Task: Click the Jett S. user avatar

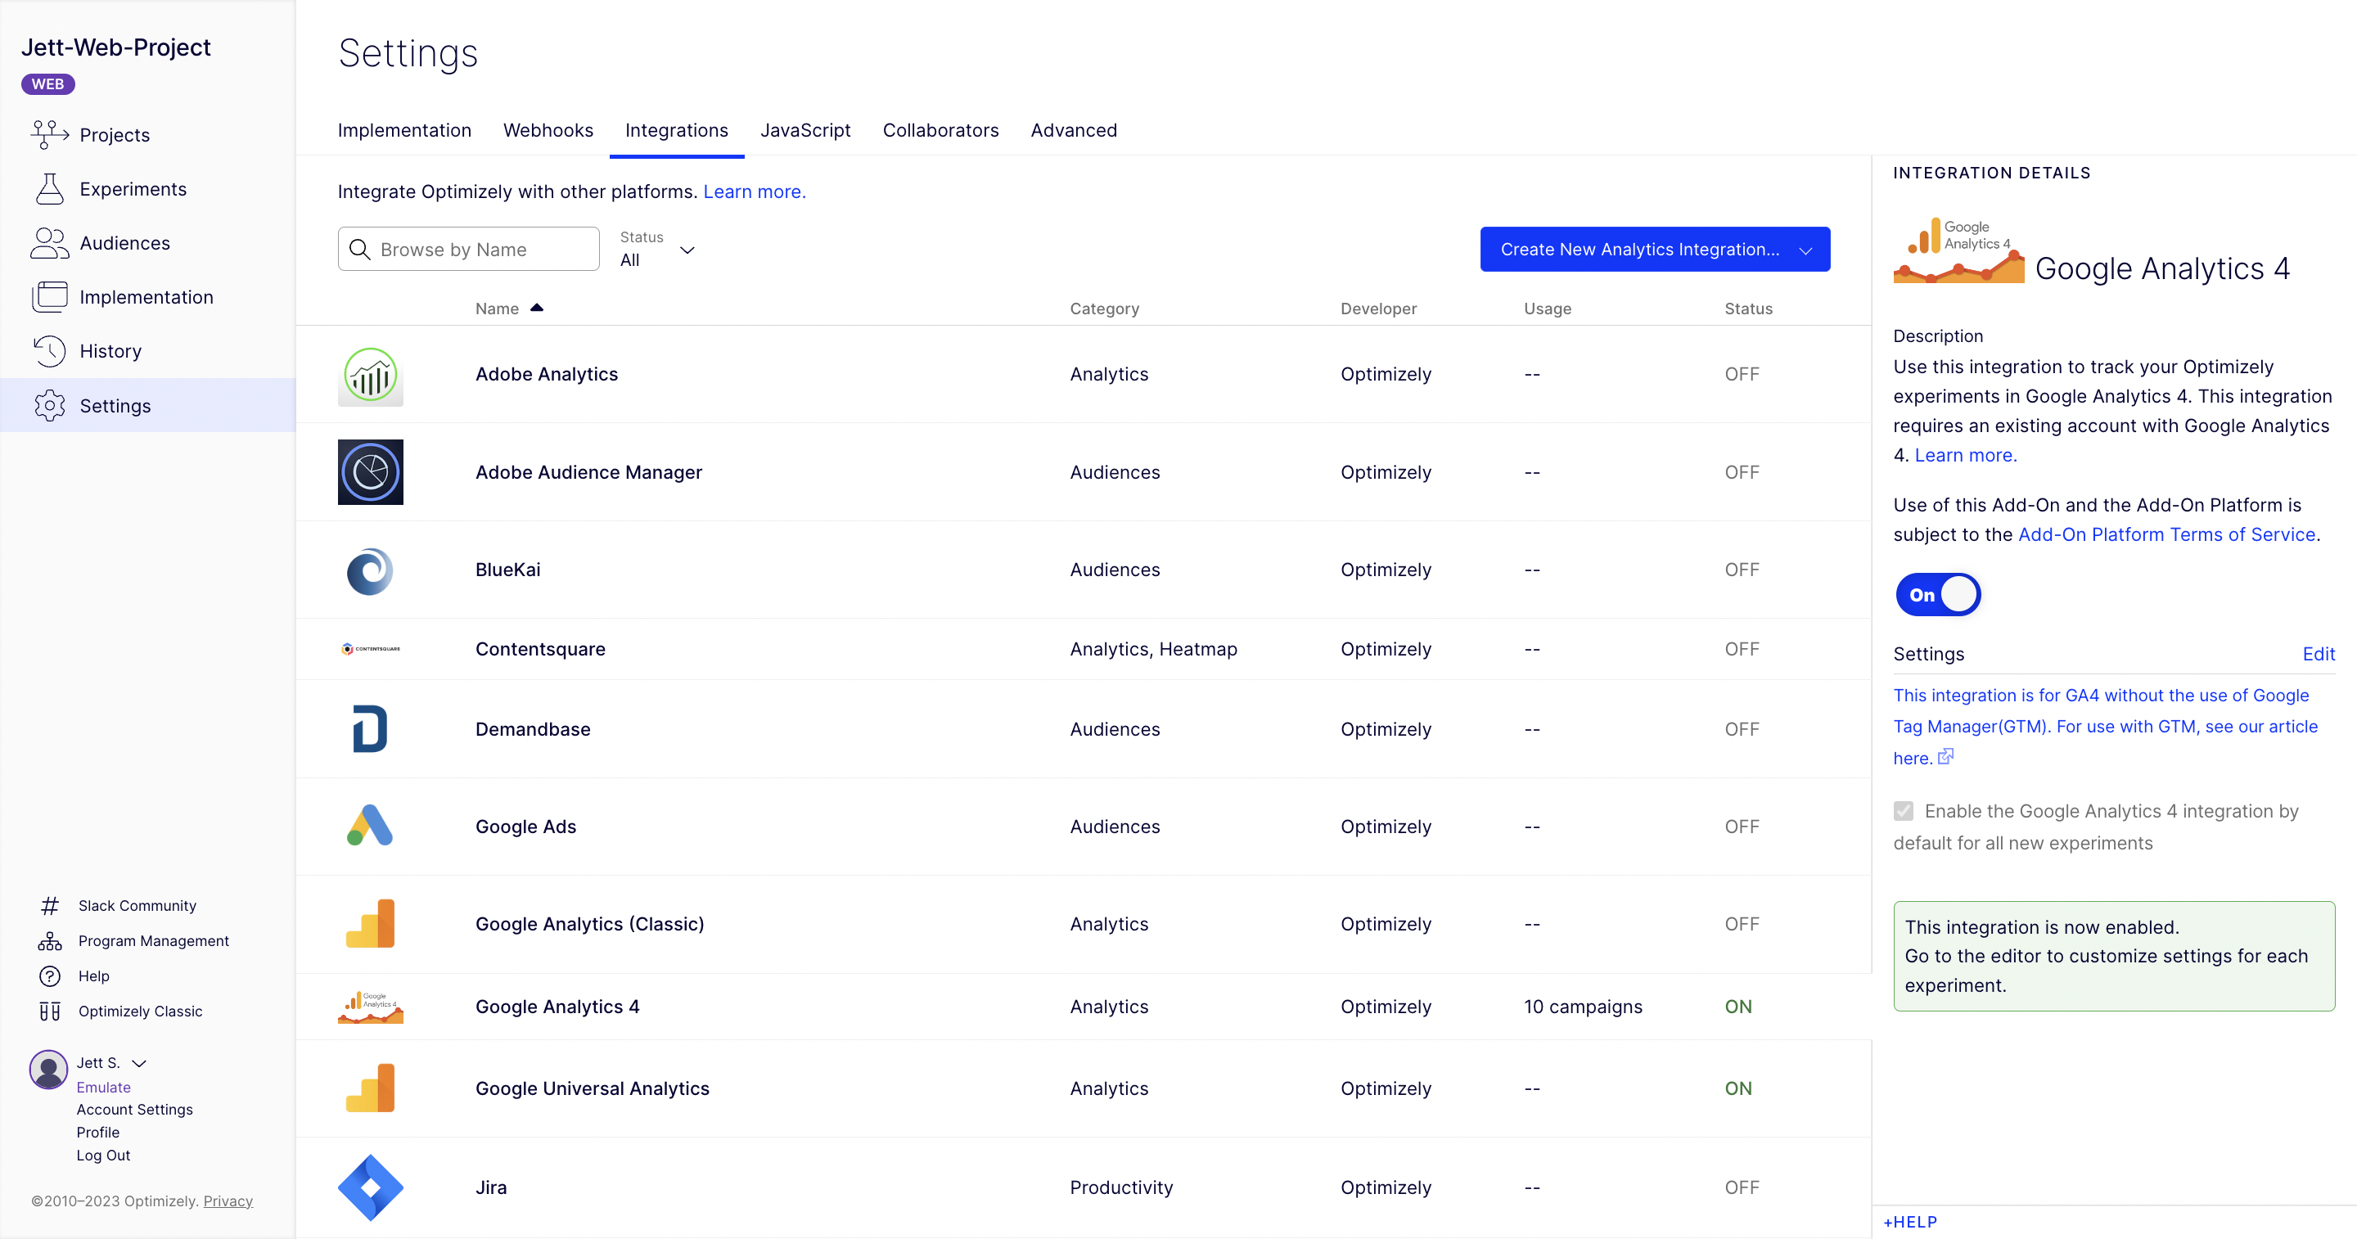Action: (x=48, y=1069)
